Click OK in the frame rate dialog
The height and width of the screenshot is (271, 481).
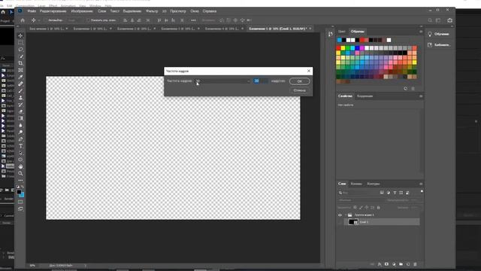[300, 81]
